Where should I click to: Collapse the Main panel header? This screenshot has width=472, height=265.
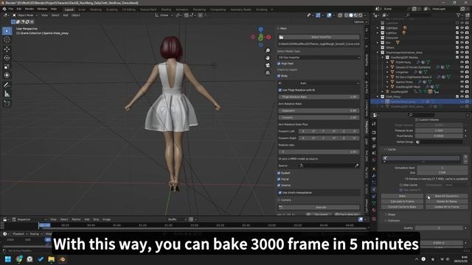pyautogui.click(x=282, y=28)
